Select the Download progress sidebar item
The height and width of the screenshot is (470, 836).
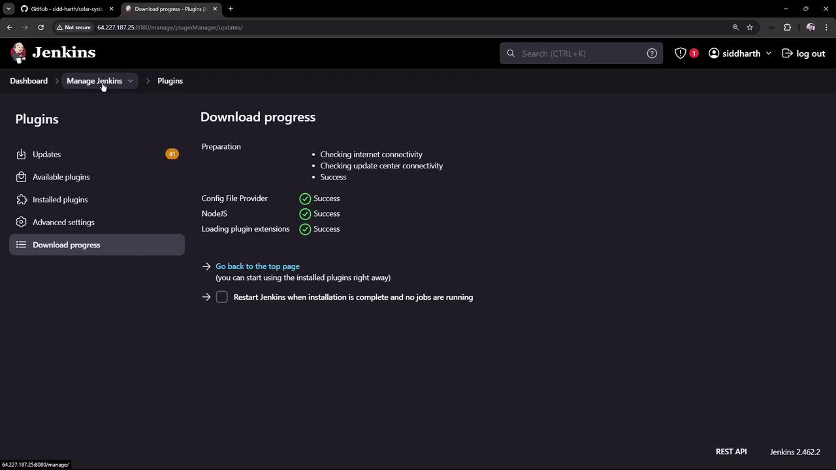tap(97, 245)
